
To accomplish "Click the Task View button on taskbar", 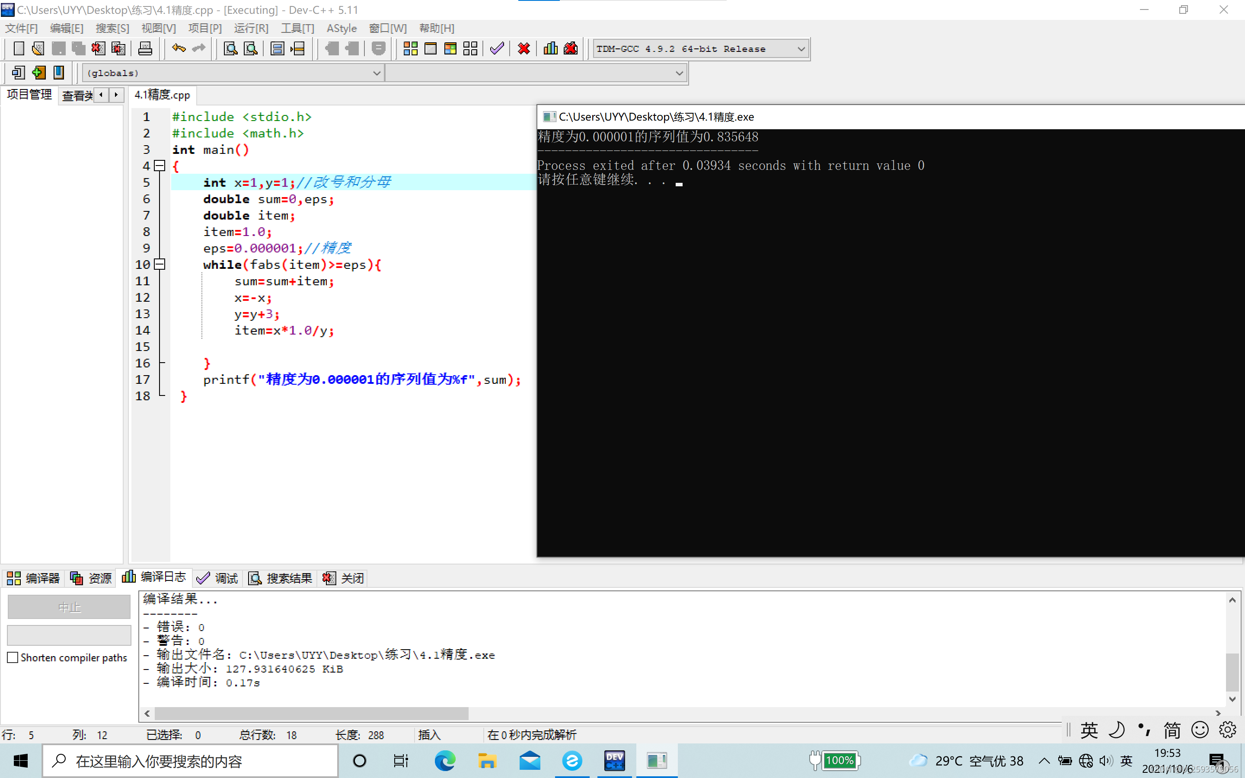I will tap(401, 761).
